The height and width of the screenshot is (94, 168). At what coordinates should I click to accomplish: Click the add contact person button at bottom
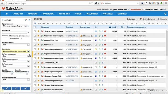point(16,88)
